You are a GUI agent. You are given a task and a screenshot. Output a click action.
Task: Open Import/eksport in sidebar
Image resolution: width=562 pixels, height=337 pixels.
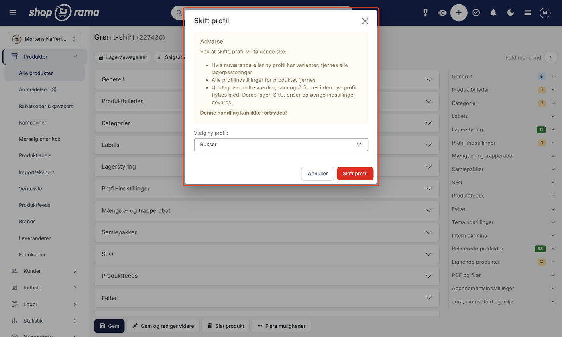click(37, 172)
